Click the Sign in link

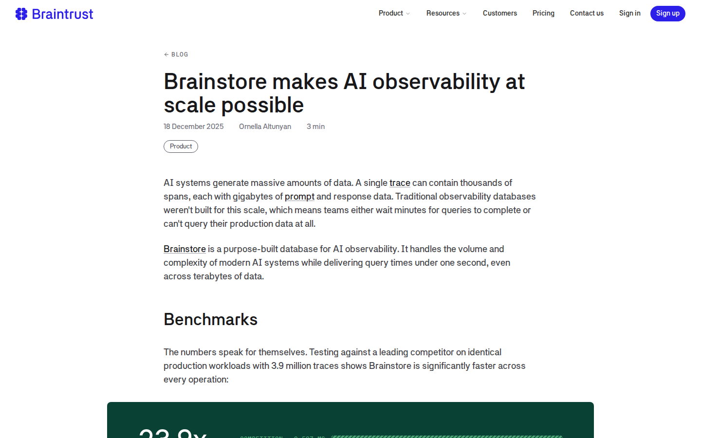629,13
